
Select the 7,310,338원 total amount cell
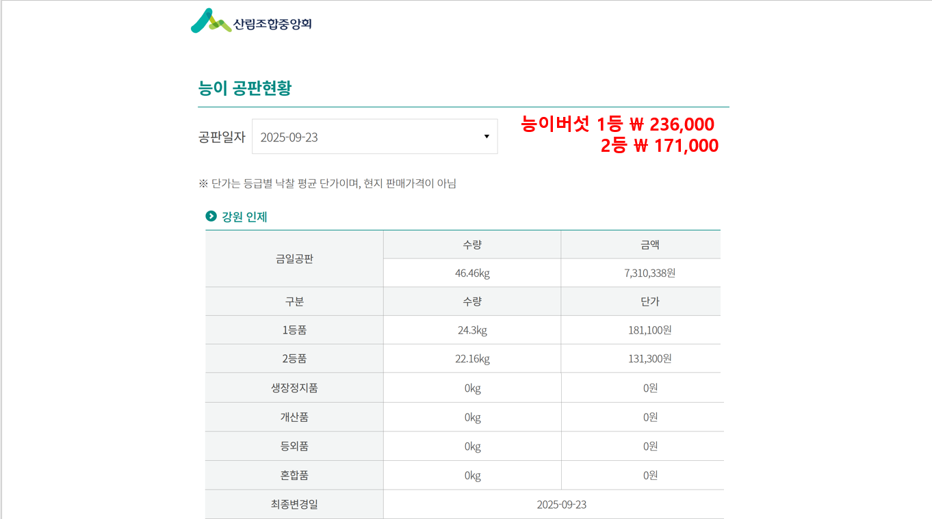click(650, 274)
